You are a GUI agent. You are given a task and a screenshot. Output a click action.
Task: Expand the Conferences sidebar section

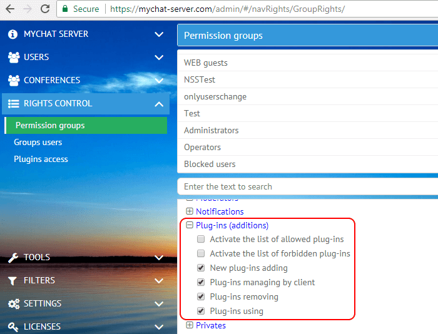coord(159,81)
